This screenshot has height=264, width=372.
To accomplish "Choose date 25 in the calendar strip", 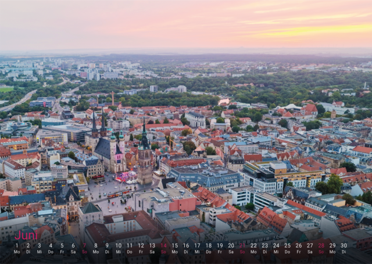I will point(287,245).
